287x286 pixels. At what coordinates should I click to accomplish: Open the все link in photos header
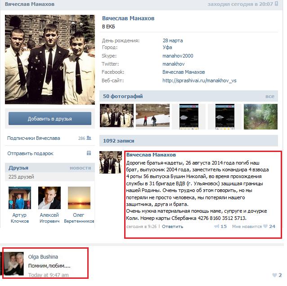click(270, 96)
